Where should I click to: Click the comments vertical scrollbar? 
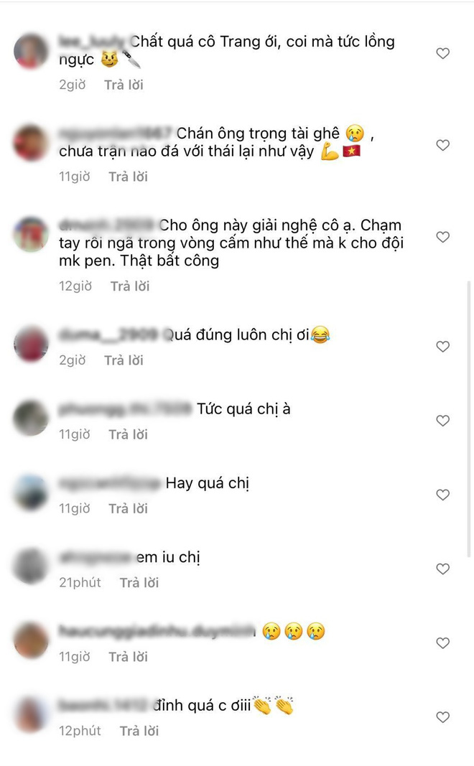coord(470,419)
